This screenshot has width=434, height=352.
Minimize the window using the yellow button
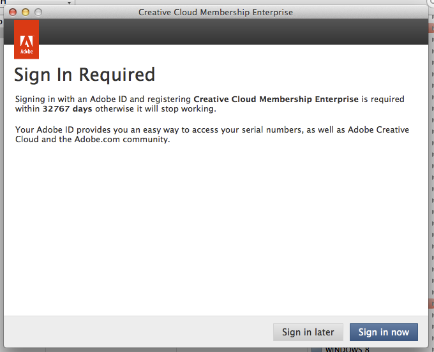coord(26,12)
